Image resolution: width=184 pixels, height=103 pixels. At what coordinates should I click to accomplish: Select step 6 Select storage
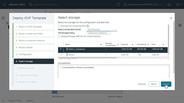[x=34, y=61]
